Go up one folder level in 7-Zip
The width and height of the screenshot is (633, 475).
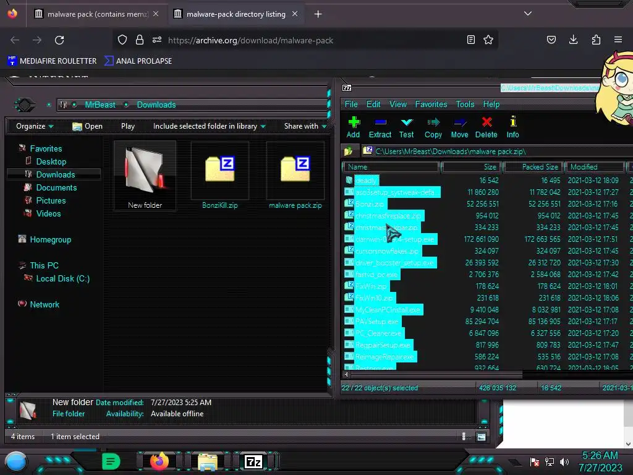tap(349, 152)
